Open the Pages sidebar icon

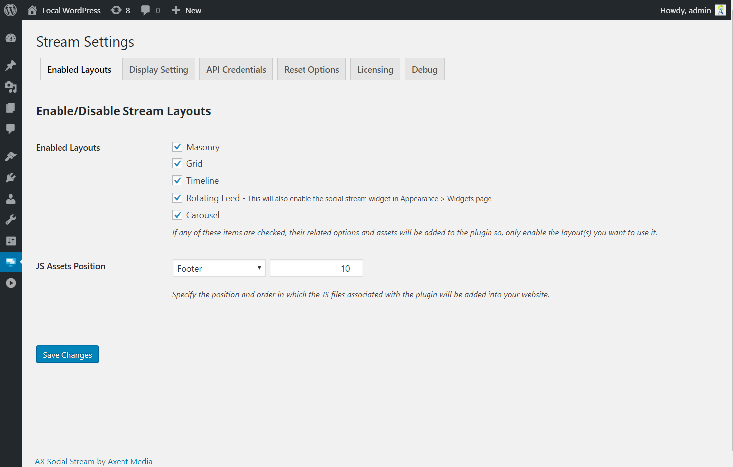point(11,108)
